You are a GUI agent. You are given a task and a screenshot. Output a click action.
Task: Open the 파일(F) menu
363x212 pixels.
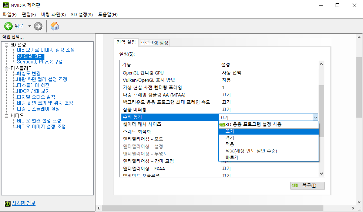(x=10, y=14)
